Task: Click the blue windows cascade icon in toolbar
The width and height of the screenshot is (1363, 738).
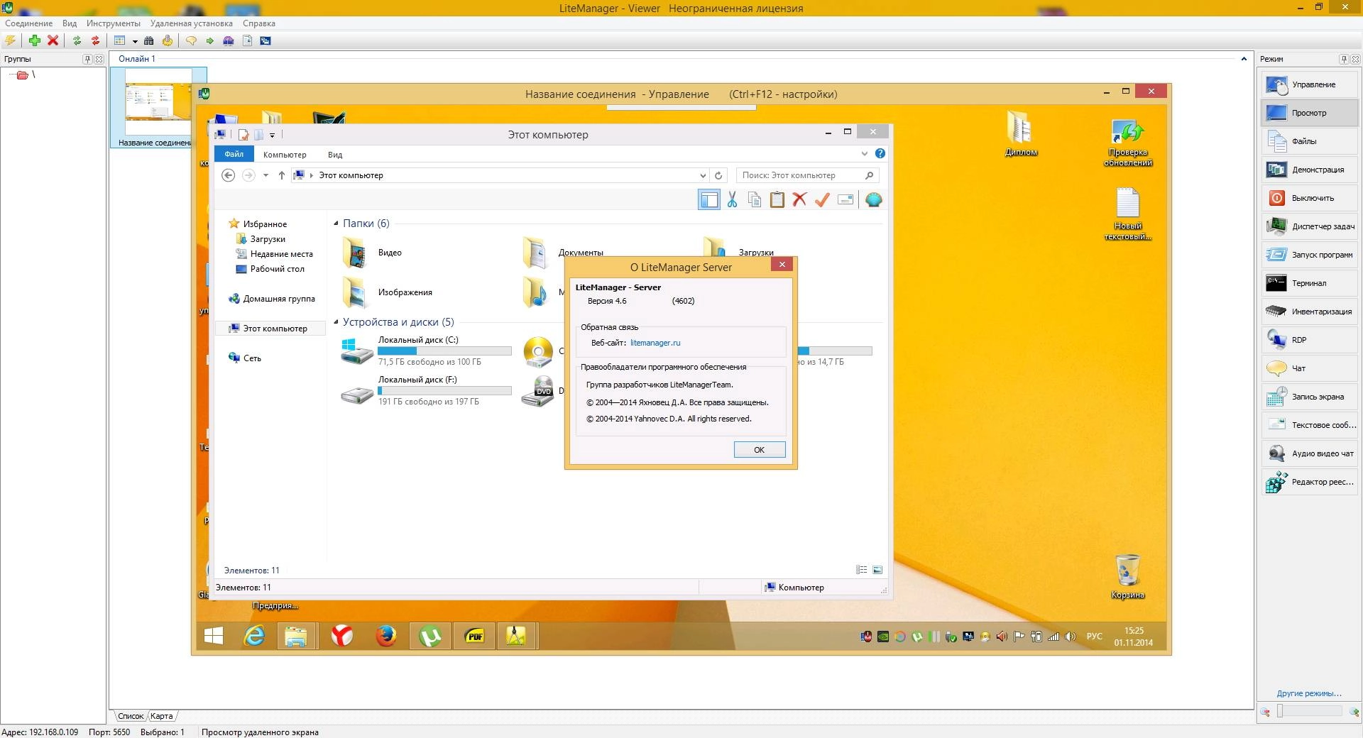Action: [x=266, y=40]
